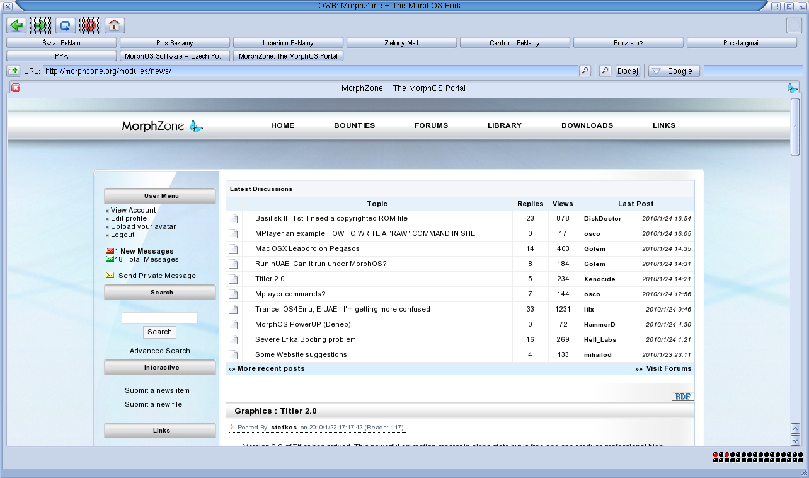Open the Puls Reklamy bookmark

[175, 43]
